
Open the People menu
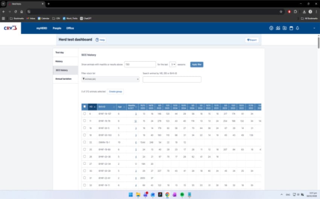57,28
